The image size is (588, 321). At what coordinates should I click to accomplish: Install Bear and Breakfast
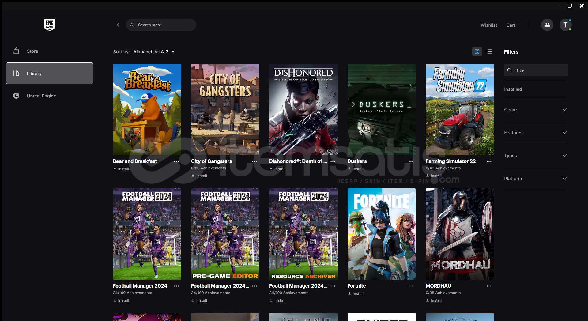tap(121, 169)
